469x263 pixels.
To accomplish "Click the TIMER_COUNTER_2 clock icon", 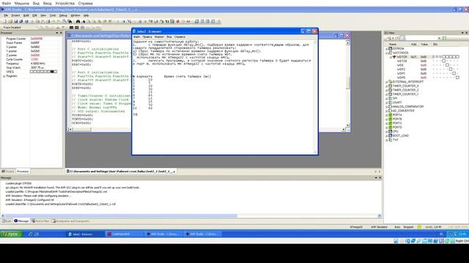I will (x=391, y=90).
